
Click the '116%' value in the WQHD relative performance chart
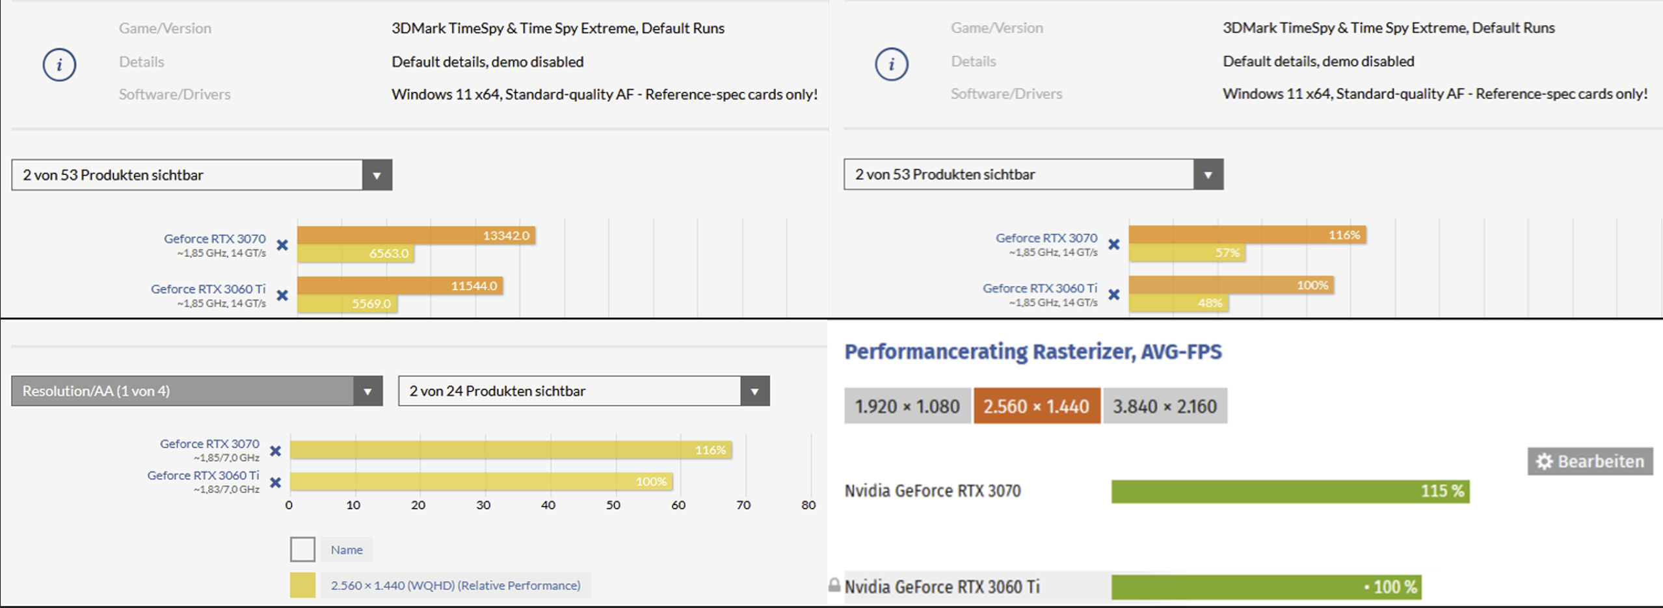click(710, 450)
